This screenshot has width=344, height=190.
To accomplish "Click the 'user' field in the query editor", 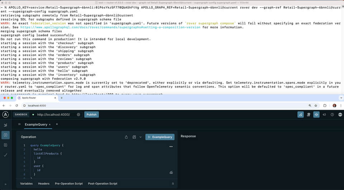I will (x=37, y=166).
